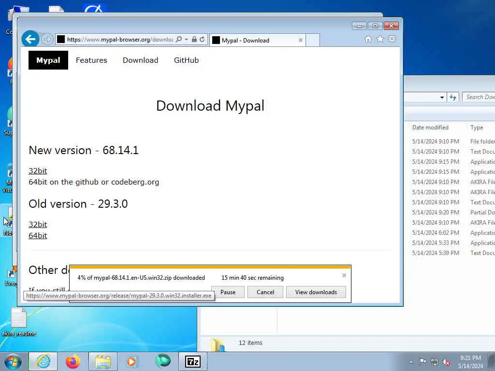Go back with the IE back arrow

click(30, 39)
